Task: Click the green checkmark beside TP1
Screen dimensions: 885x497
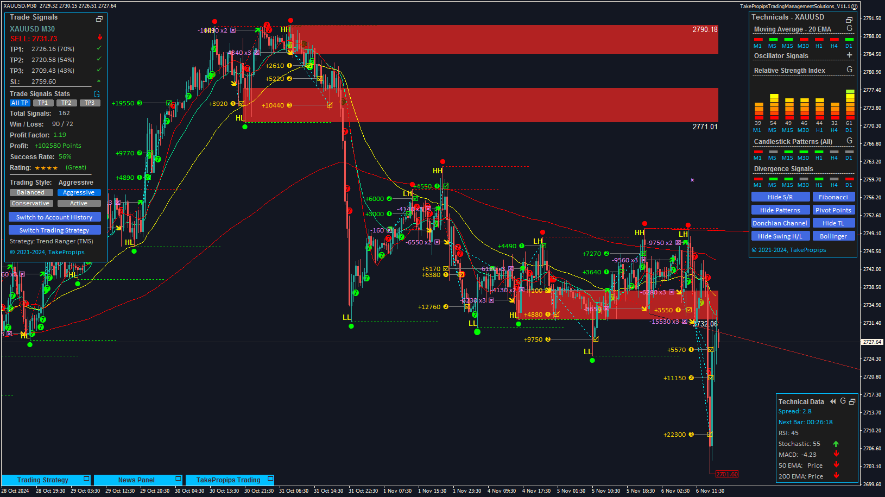Action: [99, 48]
